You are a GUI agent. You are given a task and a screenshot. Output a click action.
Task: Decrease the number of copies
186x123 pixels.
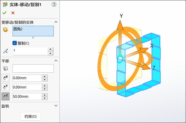pos(50,53)
